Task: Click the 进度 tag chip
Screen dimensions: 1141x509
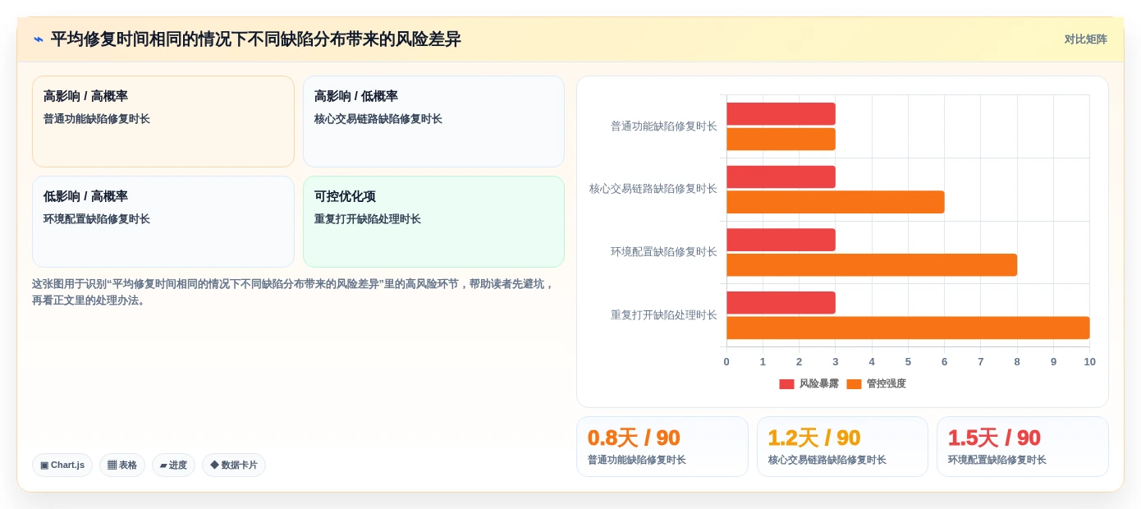Action: tap(173, 465)
